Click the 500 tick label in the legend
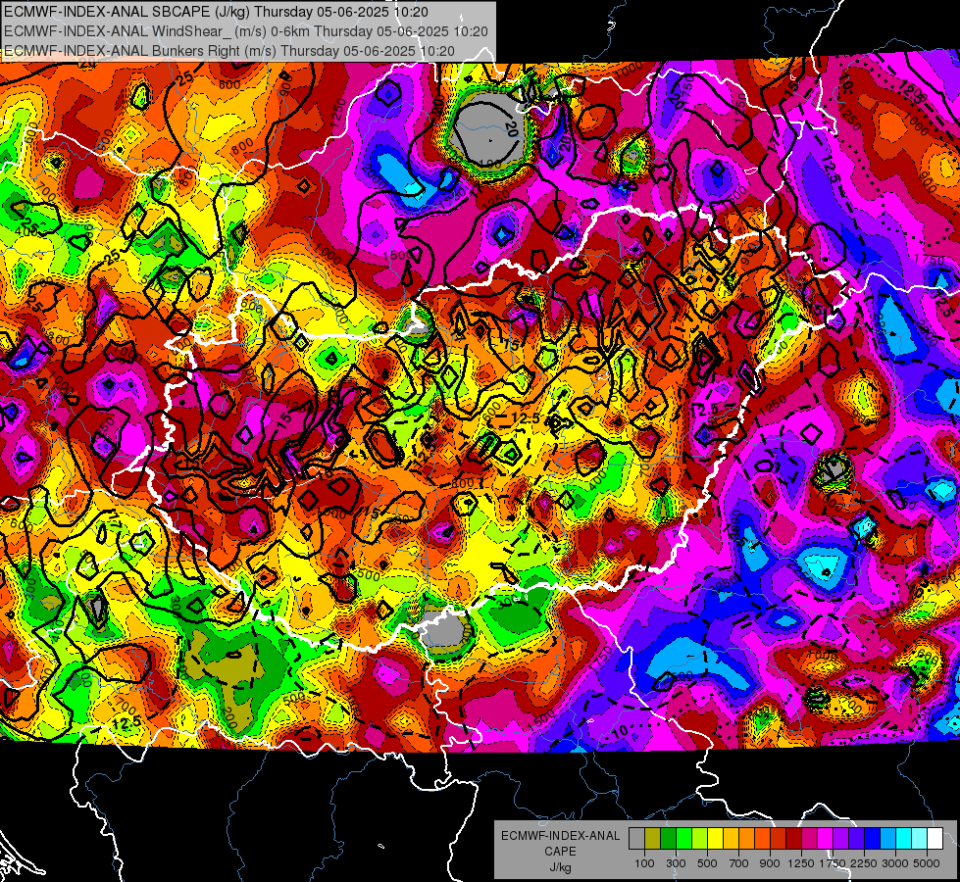 pyautogui.click(x=707, y=863)
